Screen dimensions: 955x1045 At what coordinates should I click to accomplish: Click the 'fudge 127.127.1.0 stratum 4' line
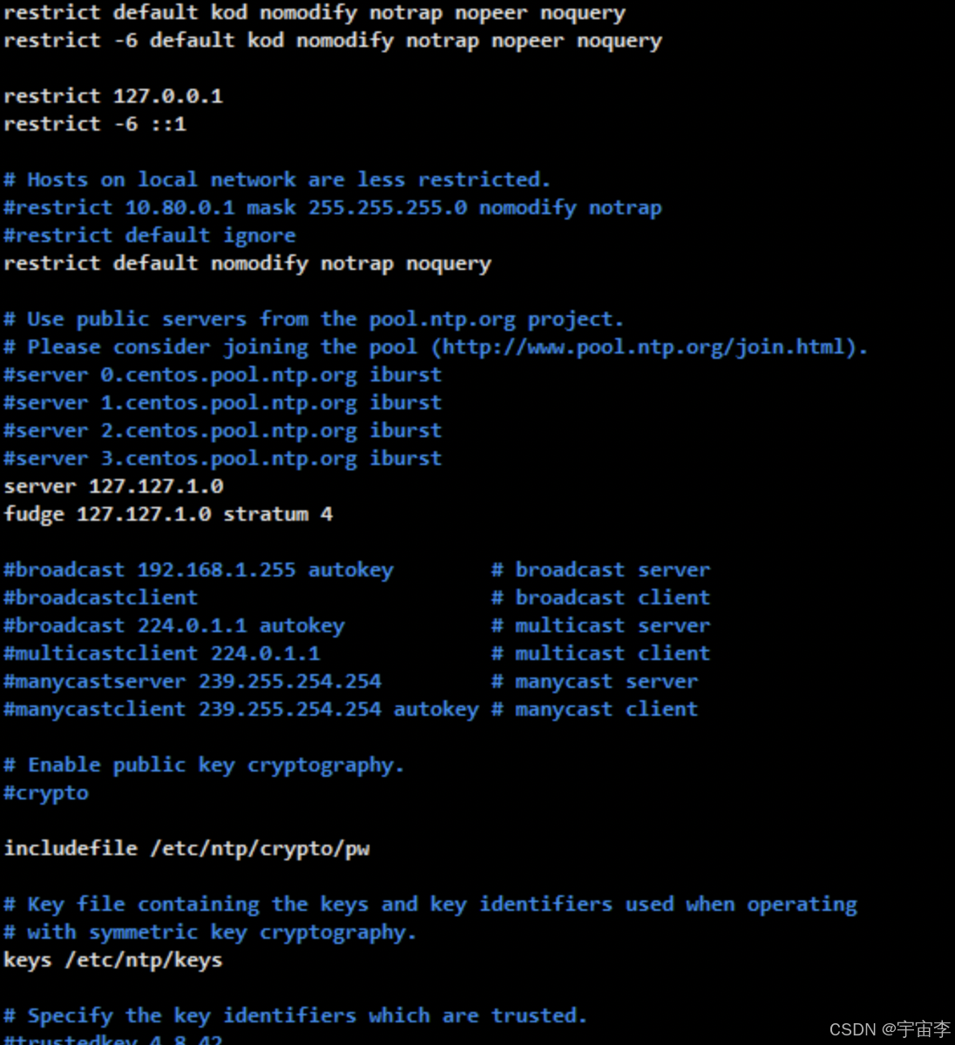click(x=168, y=514)
